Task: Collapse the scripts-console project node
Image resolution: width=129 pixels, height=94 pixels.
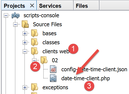Action: point(6,15)
